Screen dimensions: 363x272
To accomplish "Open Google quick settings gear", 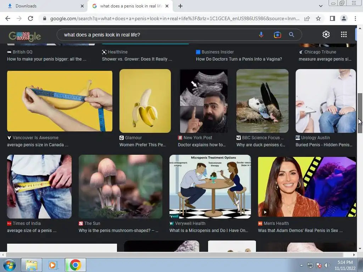I will [326, 34].
